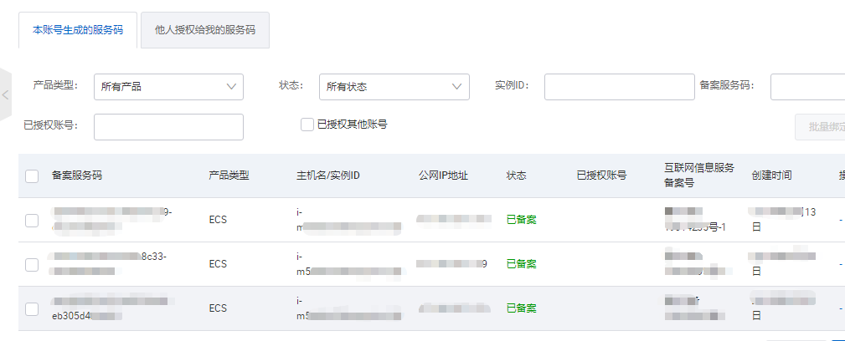
Task: Toggle the select-all checkbox in table header
Action: tap(32, 176)
